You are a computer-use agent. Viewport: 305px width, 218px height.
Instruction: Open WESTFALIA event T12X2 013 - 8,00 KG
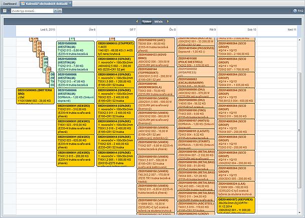(75, 49)
